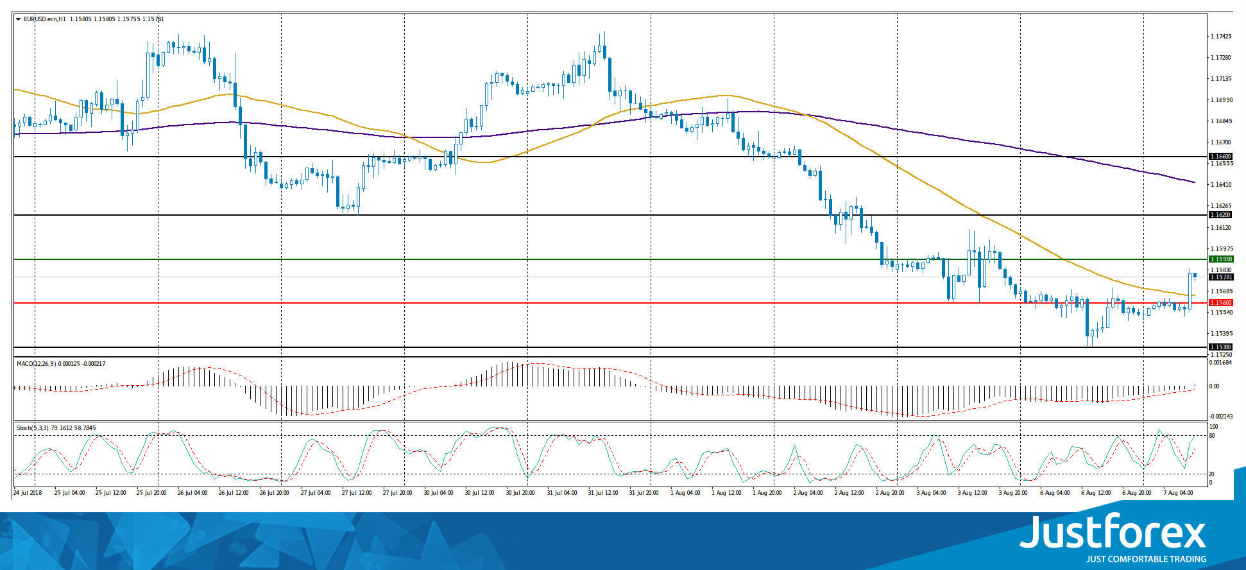Click the 1.15395 price scale value
Viewport: 1246px width, 570px height.
coord(1220,333)
